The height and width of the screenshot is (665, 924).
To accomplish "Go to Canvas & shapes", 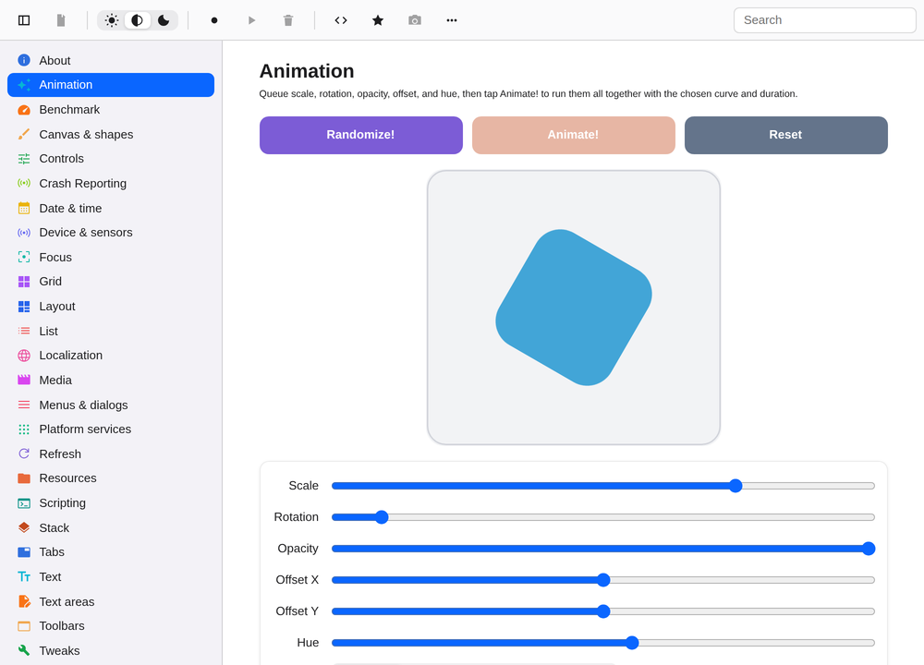I will coord(111,134).
